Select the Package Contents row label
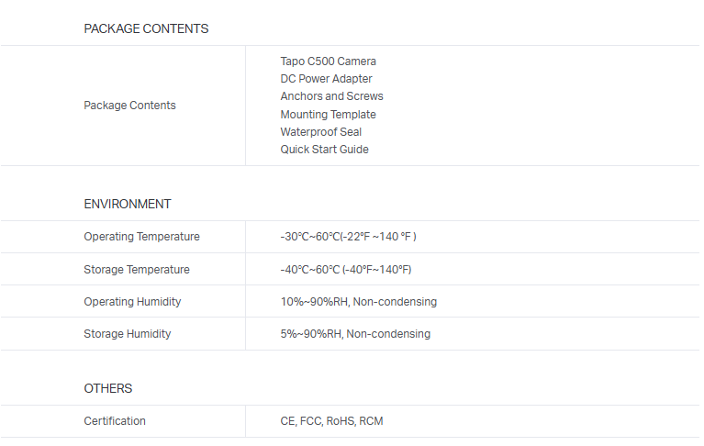The height and width of the screenshot is (446, 704). click(129, 106)
